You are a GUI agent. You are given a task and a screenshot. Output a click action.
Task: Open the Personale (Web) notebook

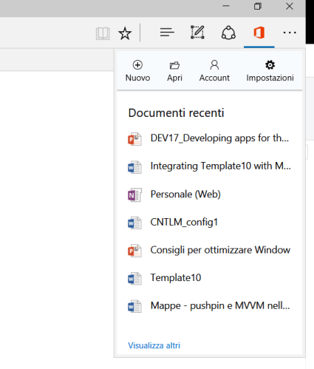click(185, 194)
